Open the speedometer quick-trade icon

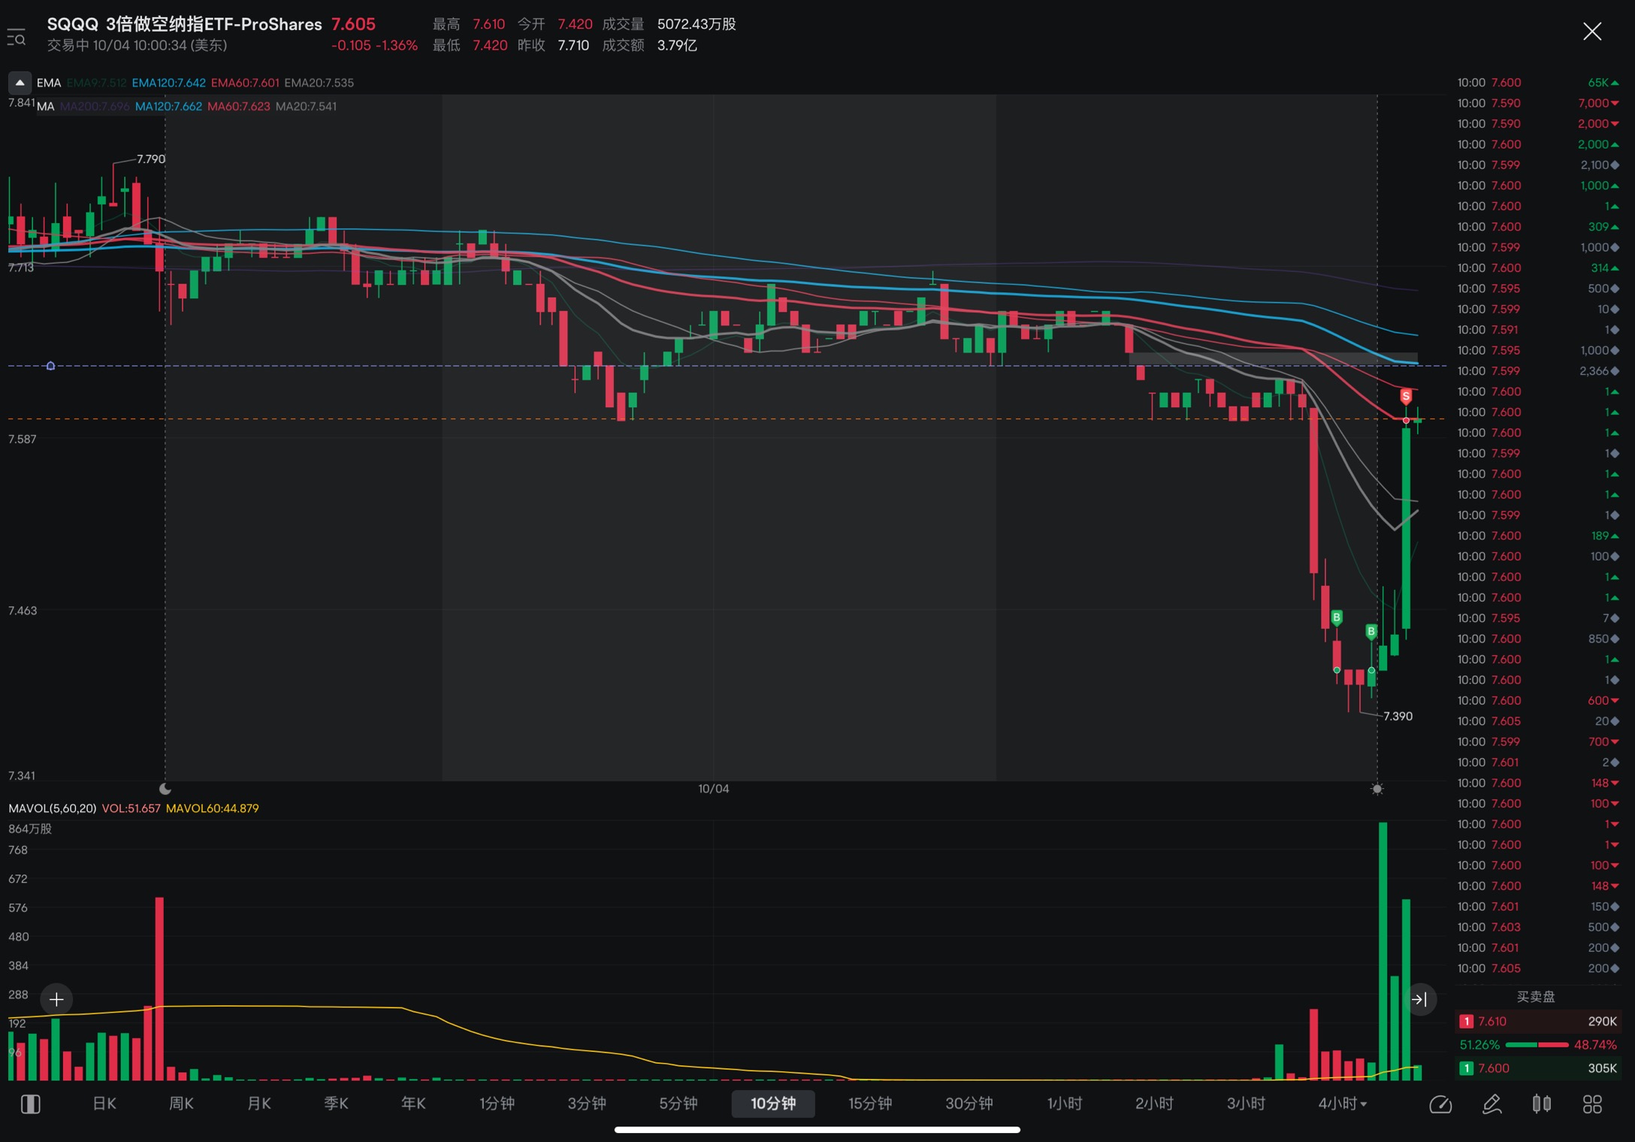(x=1440, y=1104)
